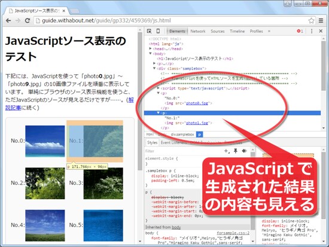Viewport: 329px width, 247px height.
Task: Click the No.0 sky photo thumbnail
Action: 45,141
